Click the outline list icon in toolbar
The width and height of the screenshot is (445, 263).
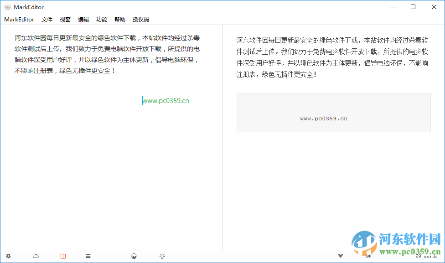(88, 256)
